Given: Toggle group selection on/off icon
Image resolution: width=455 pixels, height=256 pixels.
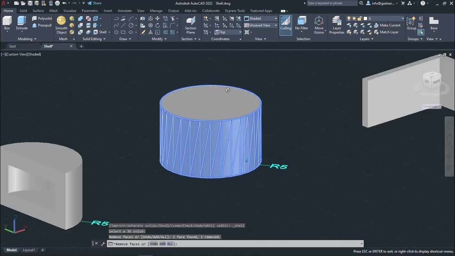Looking at the screenshot, I should coord(421,32).
